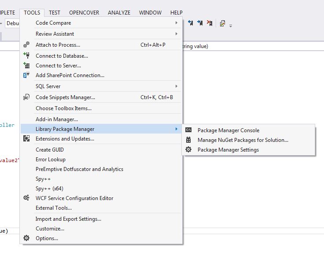Screen dimensions: 324x256
Task: Launch PreEmptive Dotfuscator and Analytics
Action: pos(101,169)
